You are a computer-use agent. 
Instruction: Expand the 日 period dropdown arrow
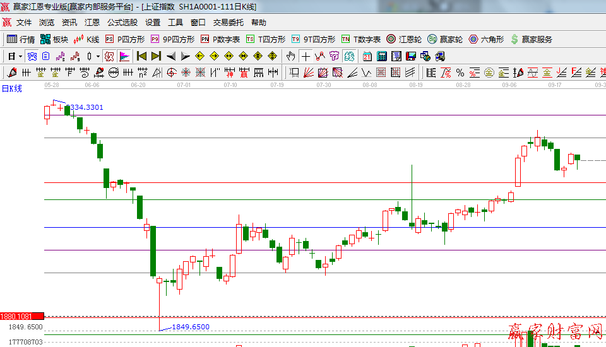pyautogui.click(x=20, y=56)
